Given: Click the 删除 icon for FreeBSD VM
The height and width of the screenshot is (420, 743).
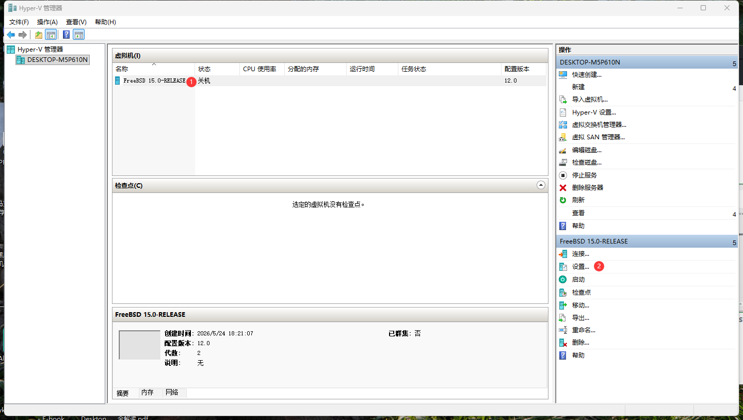Looking at the screenshot, I should 563,343.
